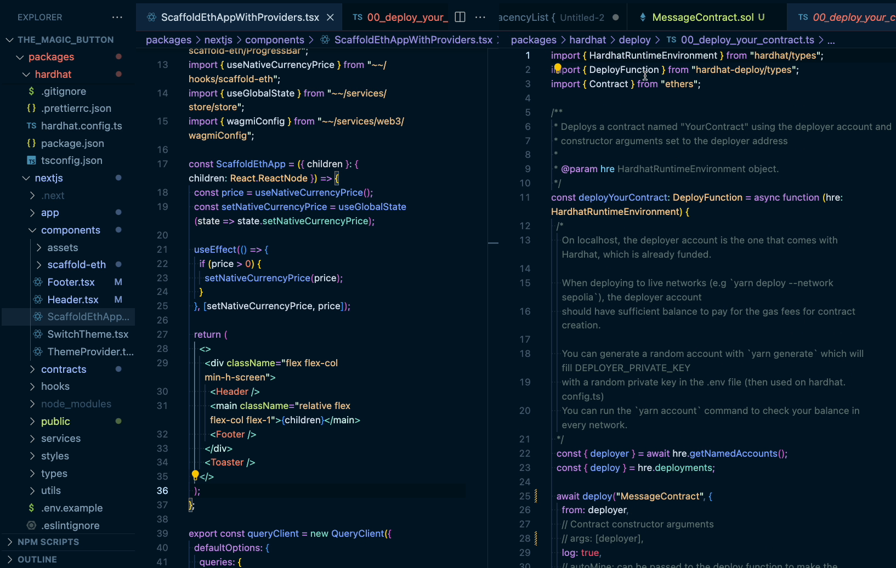Click the React icon beside Footer.tsx
Screen dimensions: 896x568
[38, 282]
